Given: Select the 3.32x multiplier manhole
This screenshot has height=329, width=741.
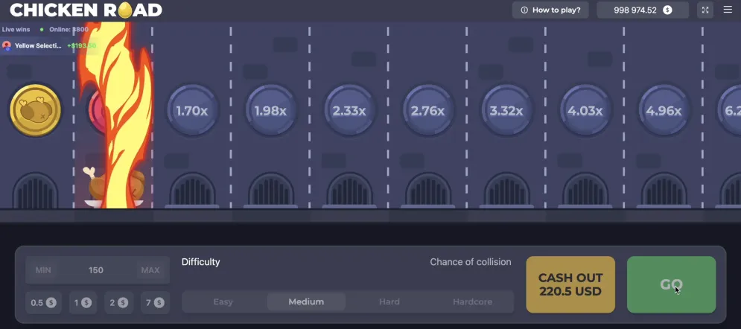Looking at the screenshot, I should tap(506, 110).
